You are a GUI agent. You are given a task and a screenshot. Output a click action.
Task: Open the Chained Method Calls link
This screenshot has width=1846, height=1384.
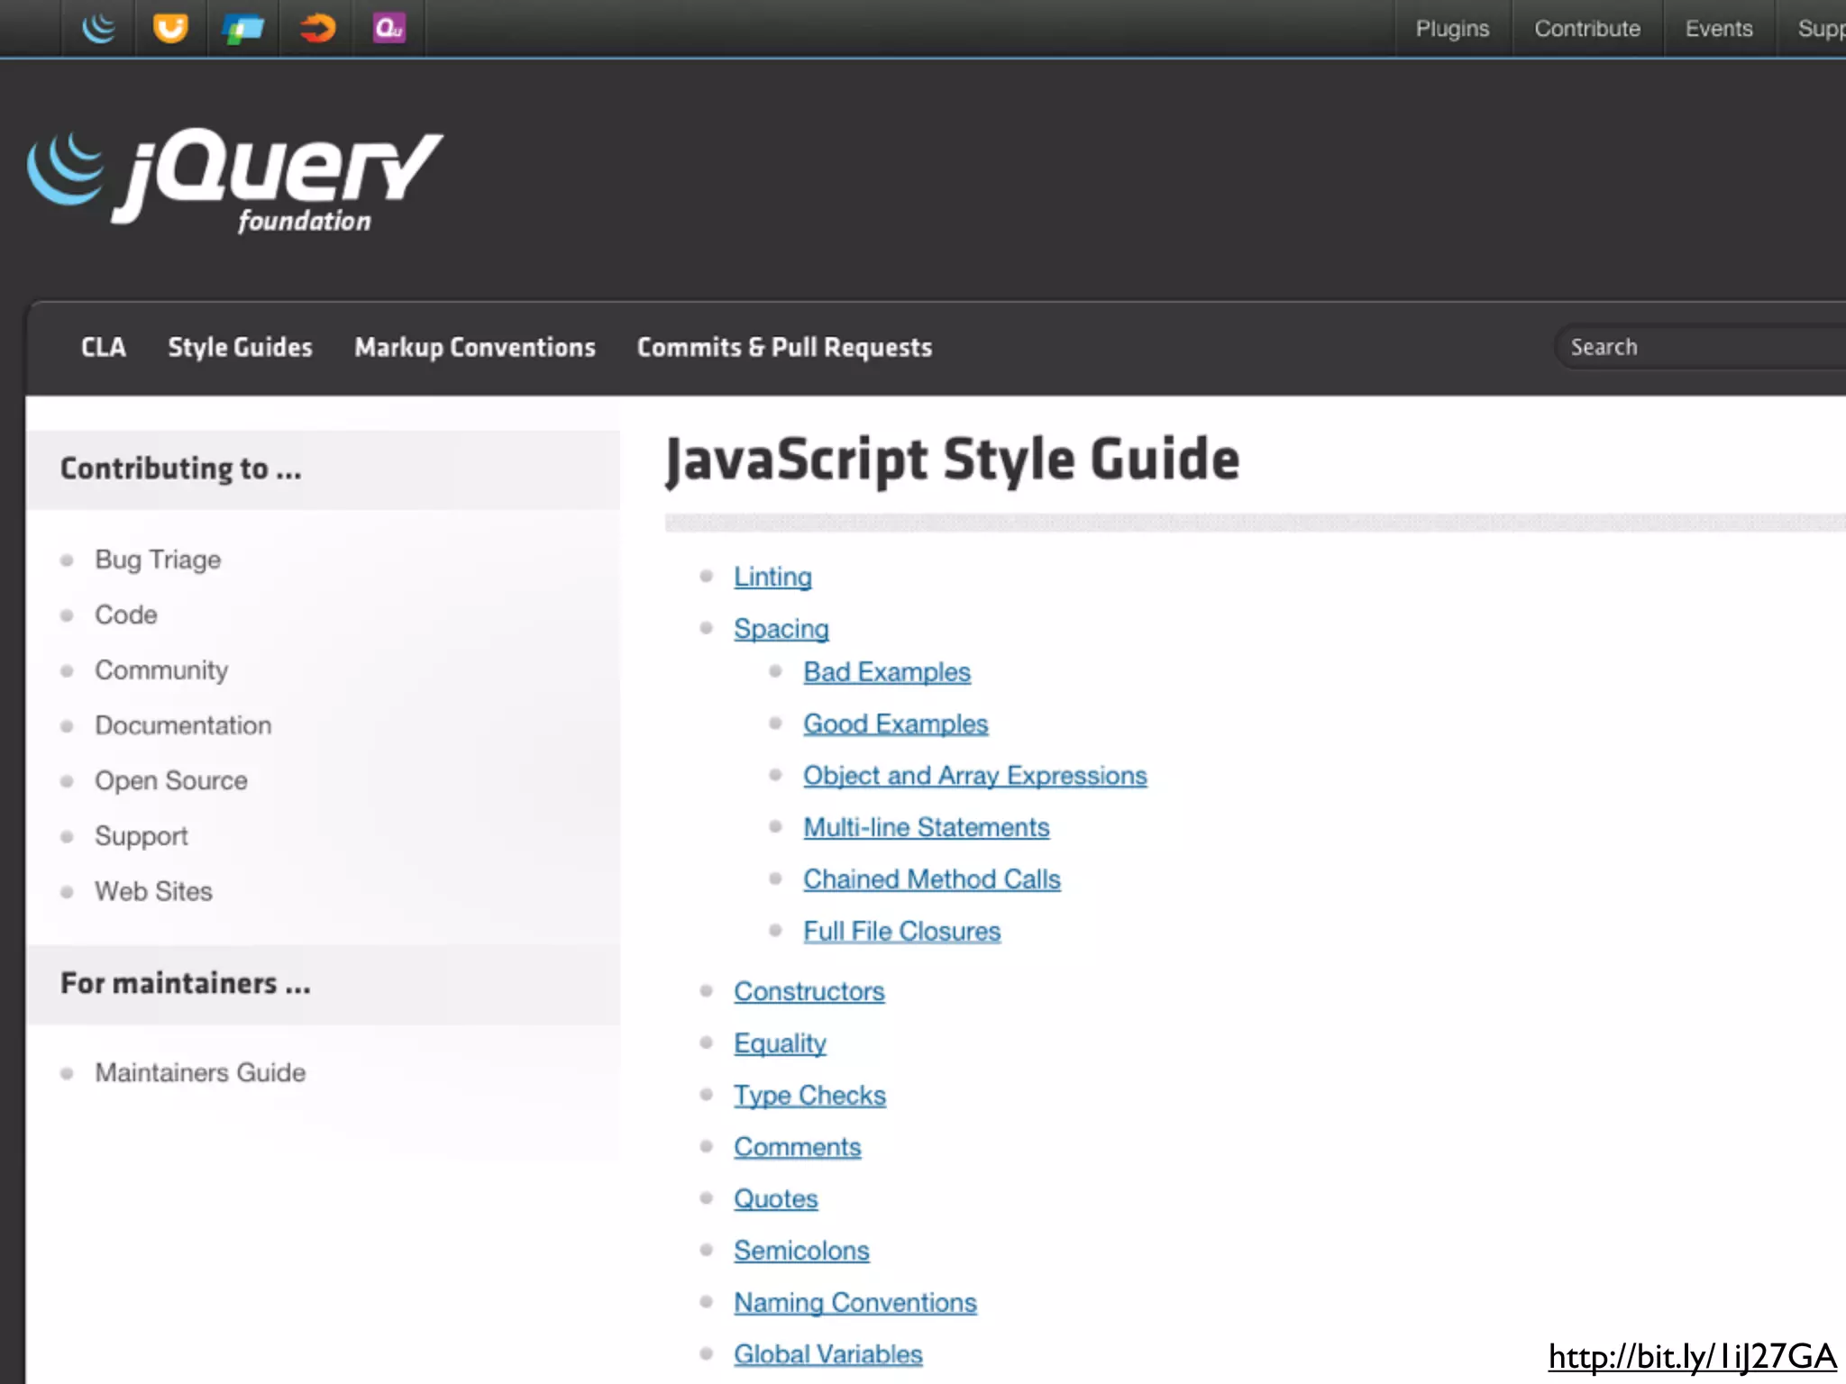(931, 879)
